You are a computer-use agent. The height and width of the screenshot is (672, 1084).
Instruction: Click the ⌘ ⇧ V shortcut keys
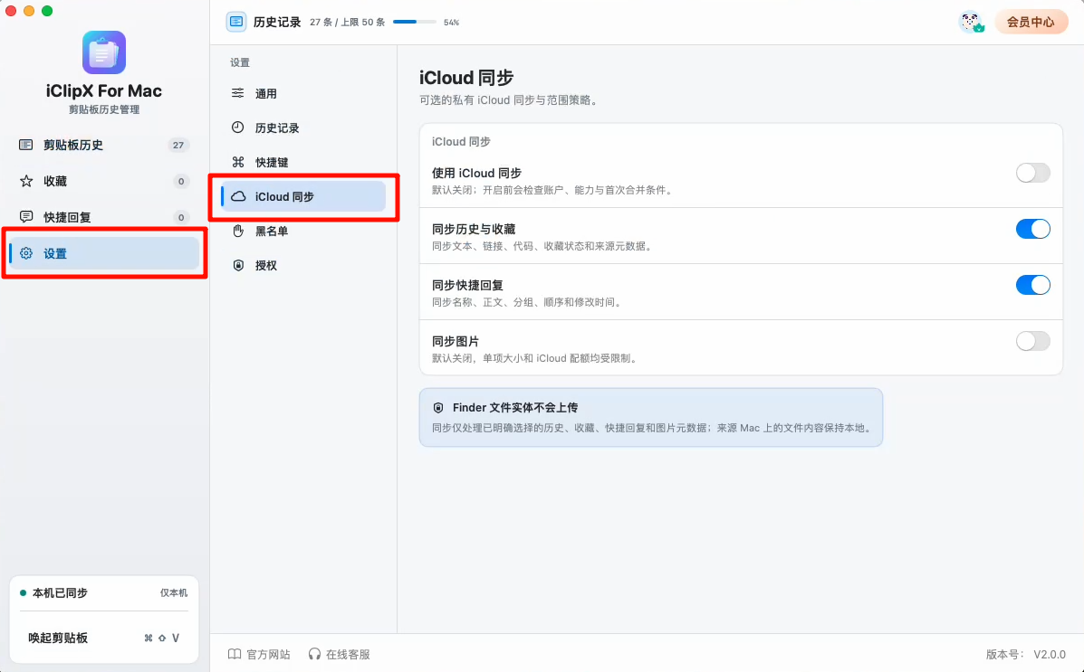pyautogui.click(x=162, y=639)
